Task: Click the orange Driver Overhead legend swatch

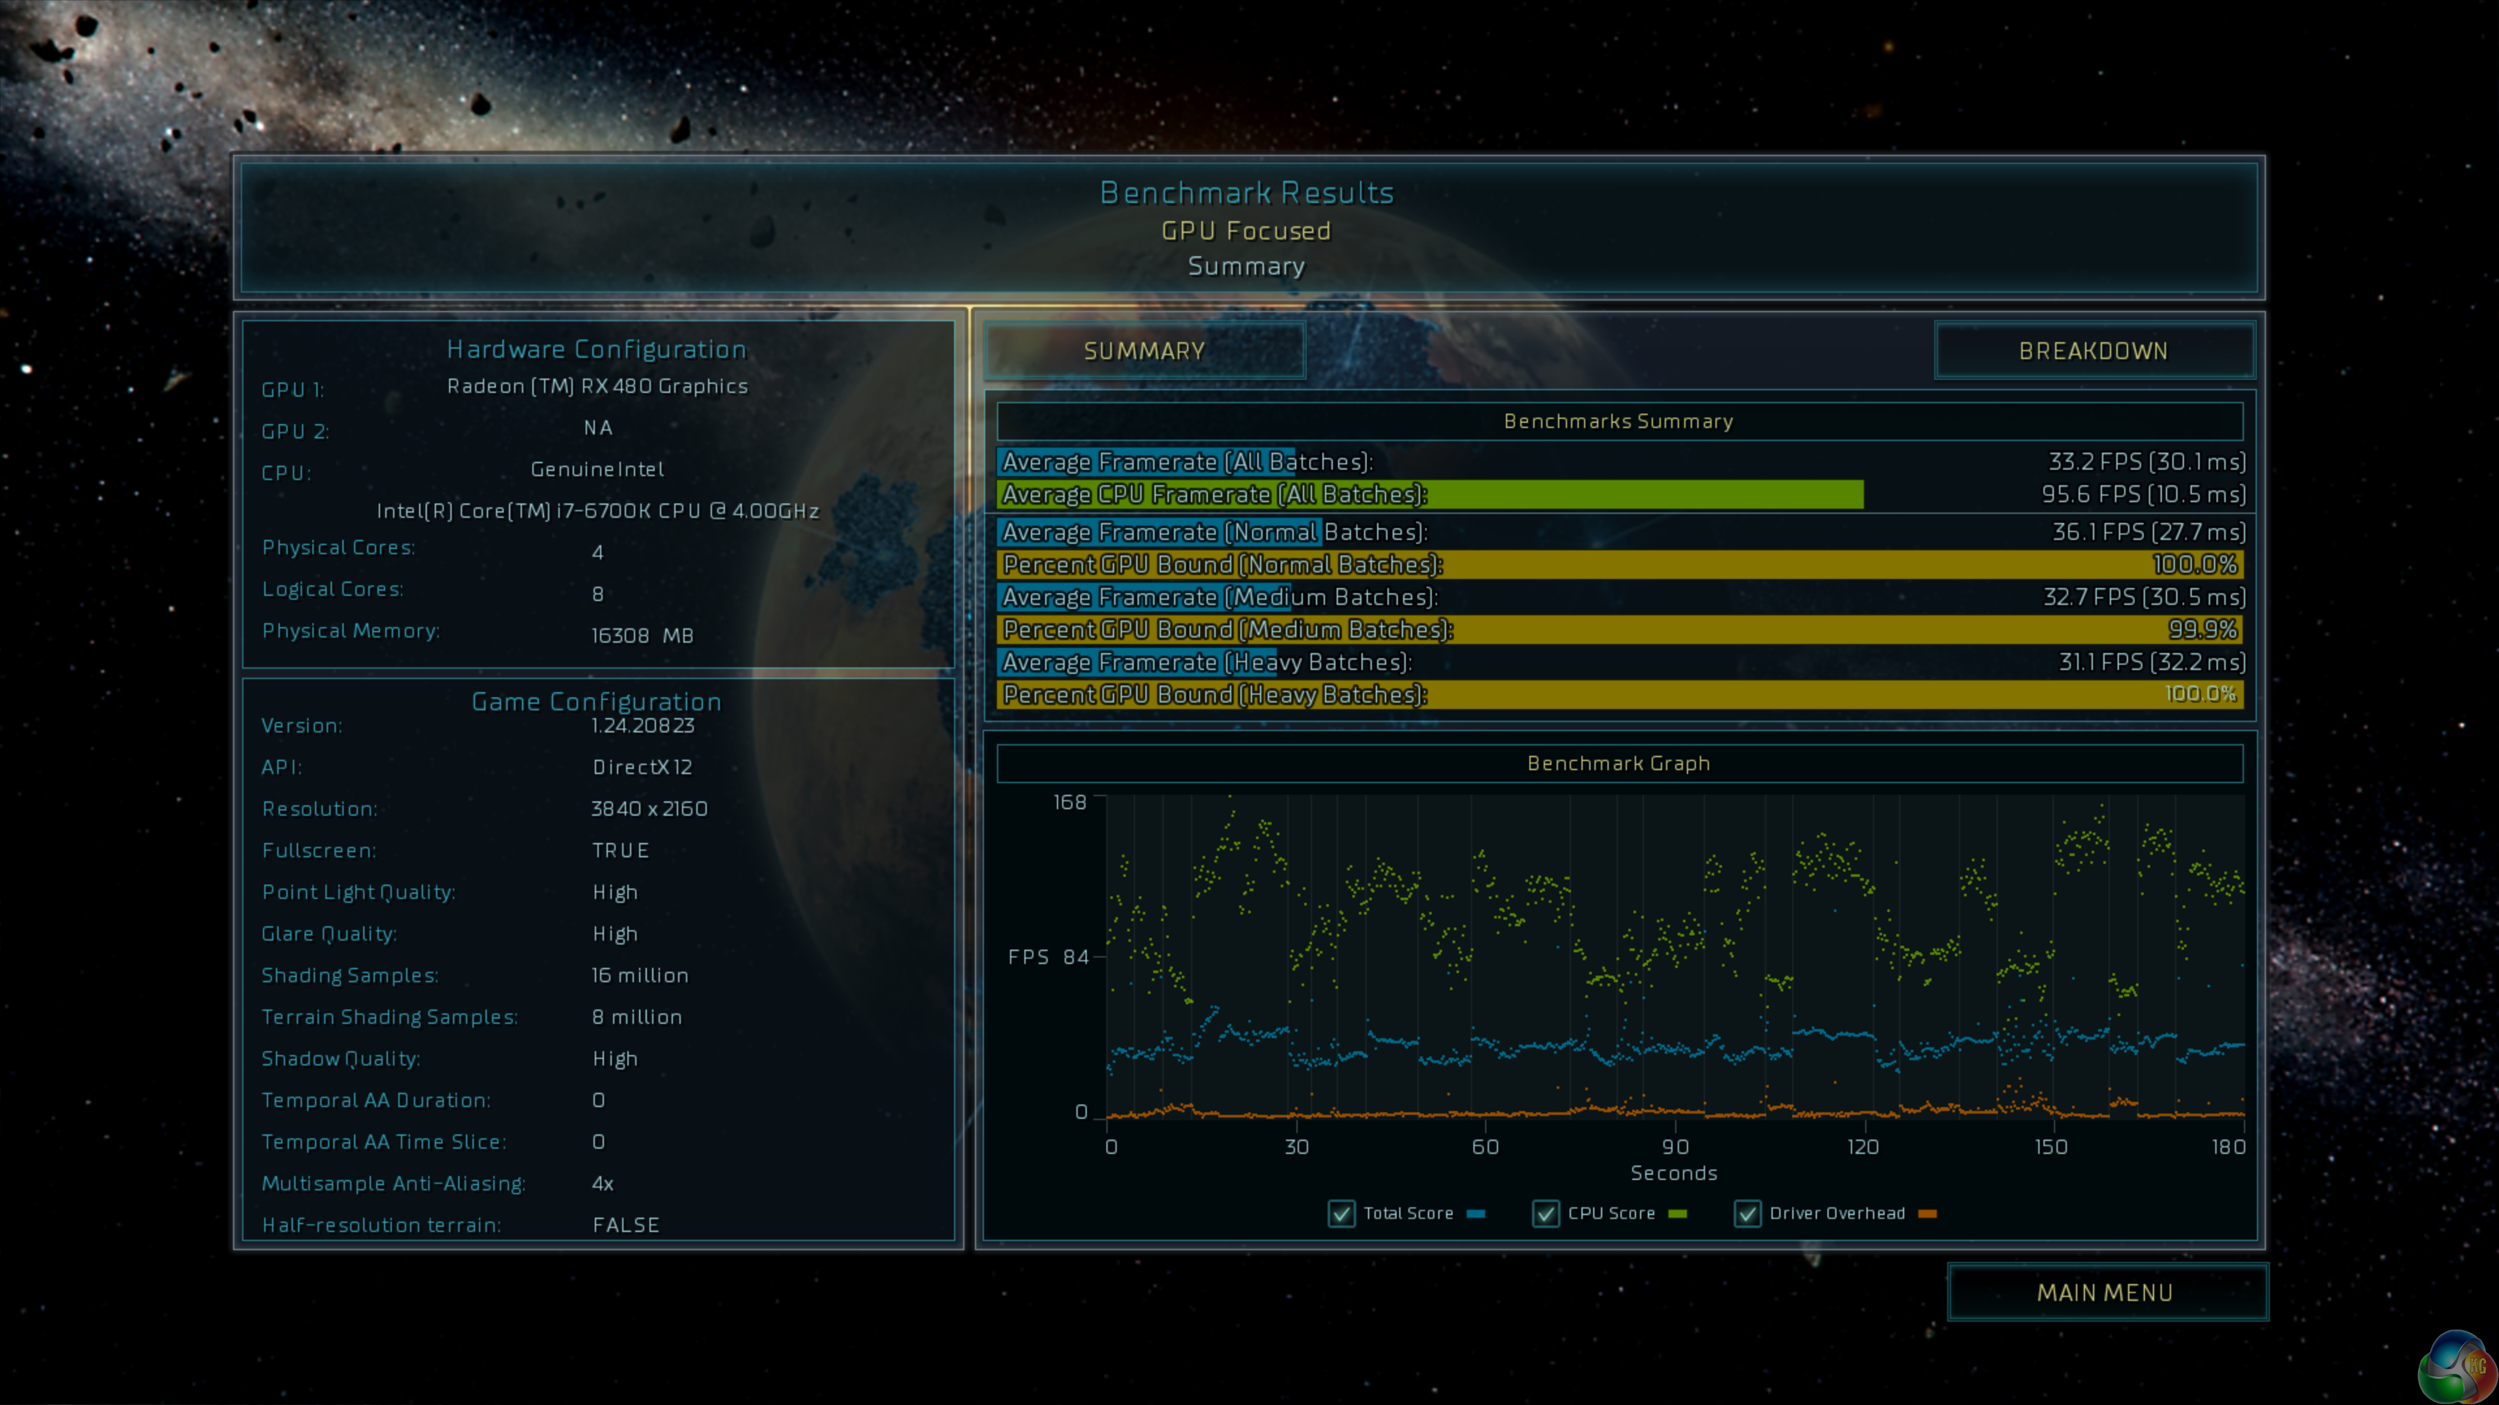Action: [1928, 1214]
